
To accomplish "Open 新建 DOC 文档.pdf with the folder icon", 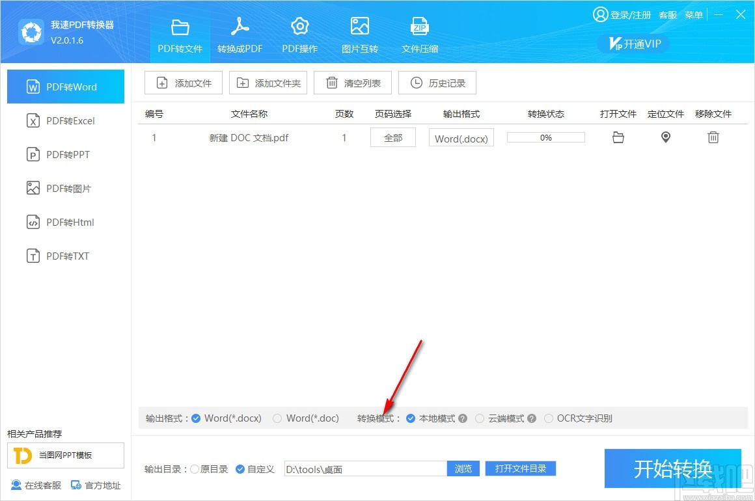I will pos(618,137).
